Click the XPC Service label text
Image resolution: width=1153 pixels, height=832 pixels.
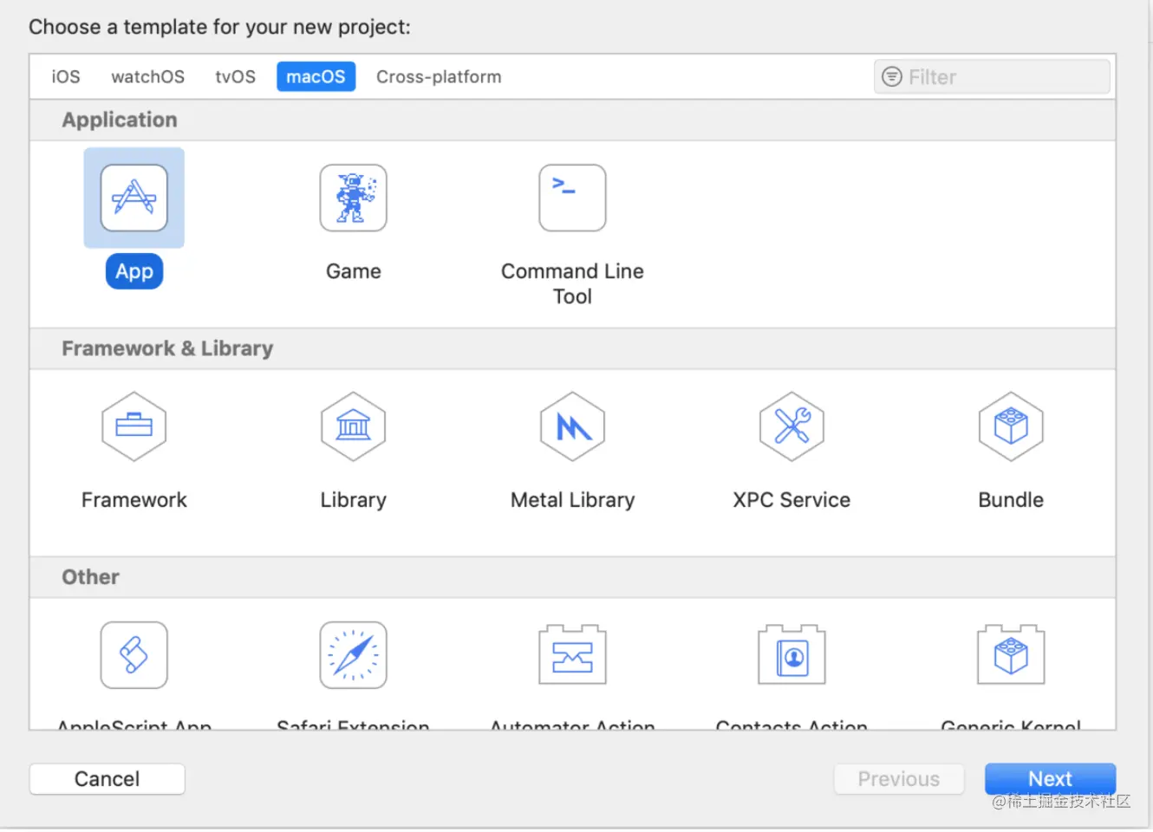[x=791, y=500]
